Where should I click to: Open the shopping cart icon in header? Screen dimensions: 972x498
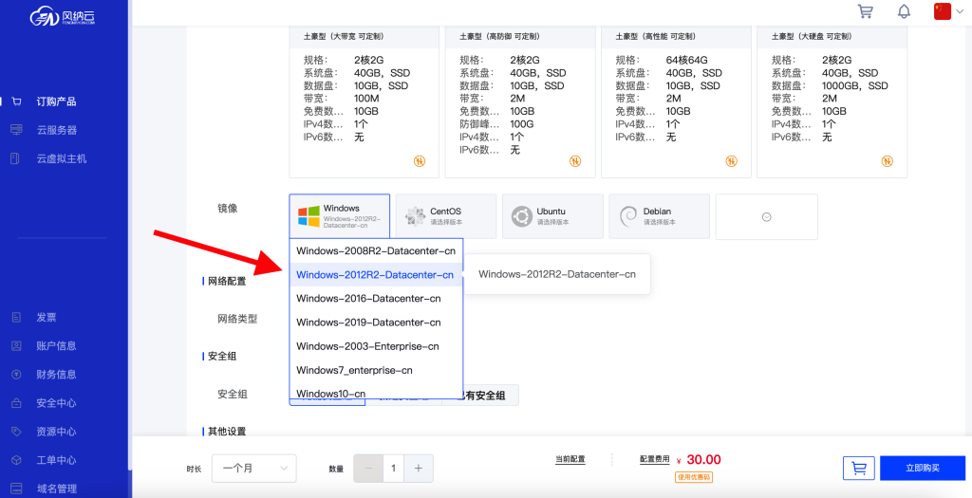(x=865, y=11)
